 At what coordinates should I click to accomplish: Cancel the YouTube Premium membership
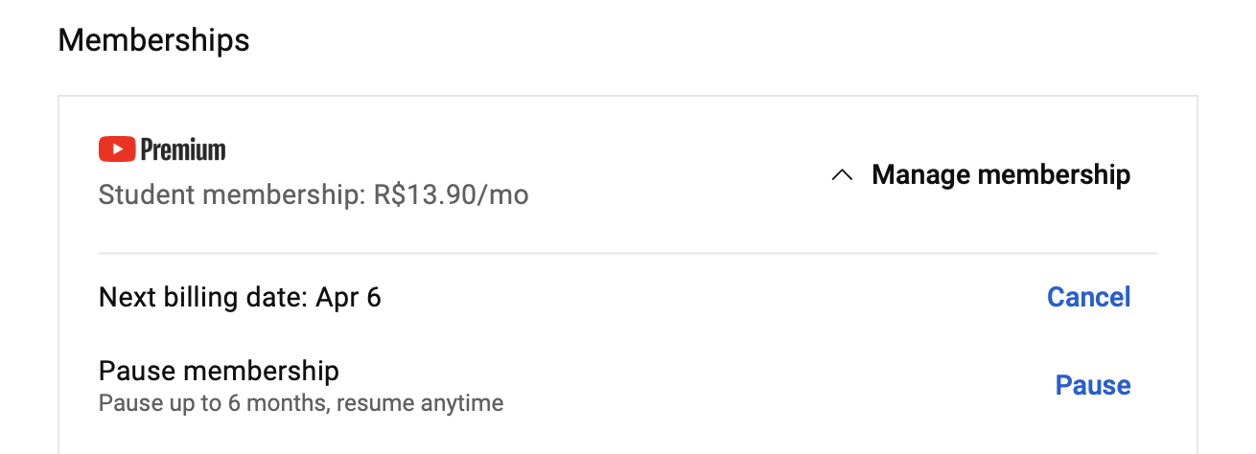[x=1088, y=297]
